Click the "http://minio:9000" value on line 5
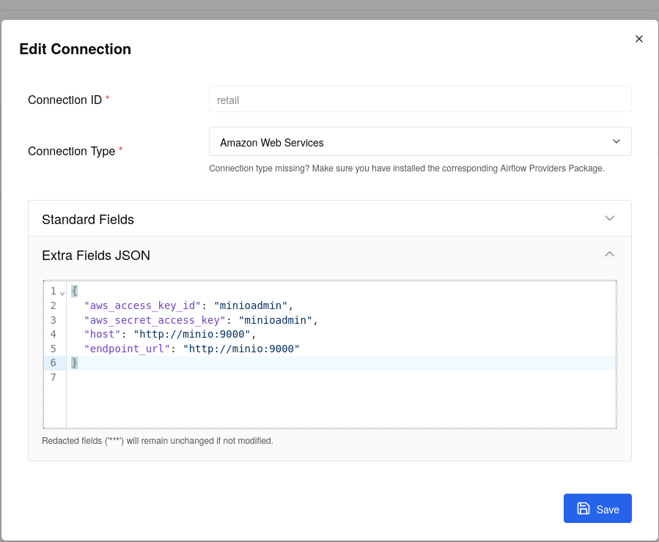 (x=241, y=349)
